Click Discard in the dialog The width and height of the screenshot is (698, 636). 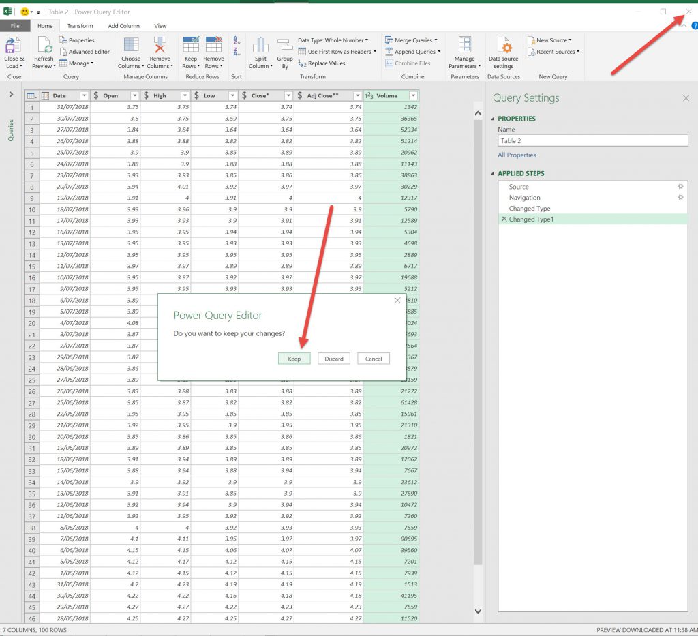(x=334, y=359)
